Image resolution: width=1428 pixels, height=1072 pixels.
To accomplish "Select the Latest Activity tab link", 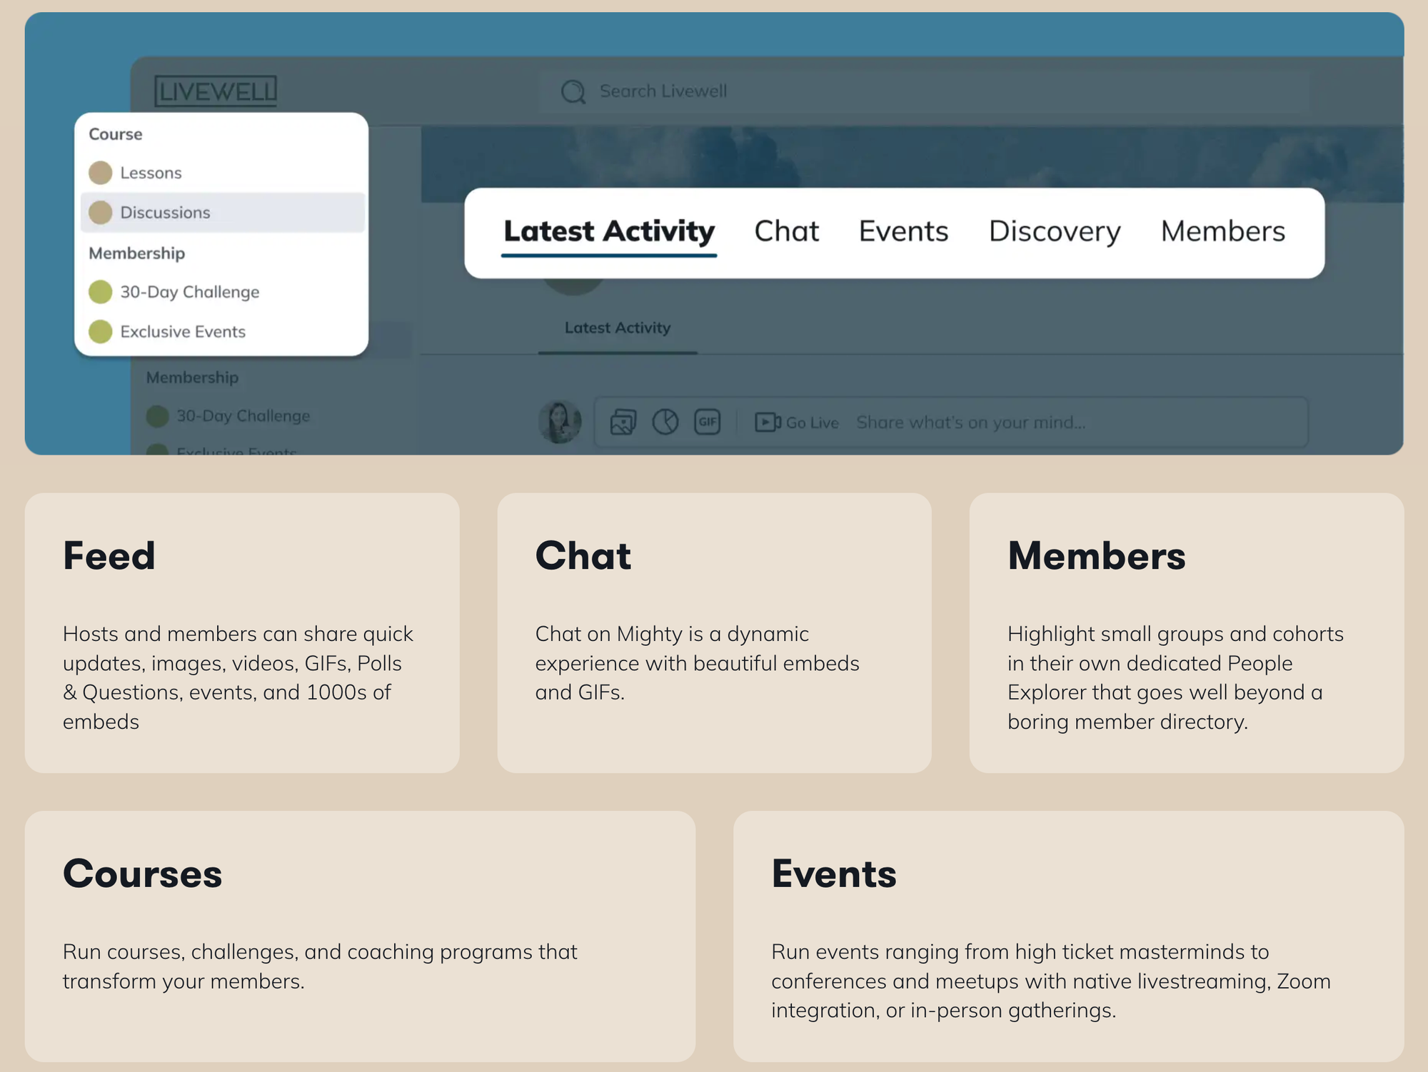I will point(609,231).
